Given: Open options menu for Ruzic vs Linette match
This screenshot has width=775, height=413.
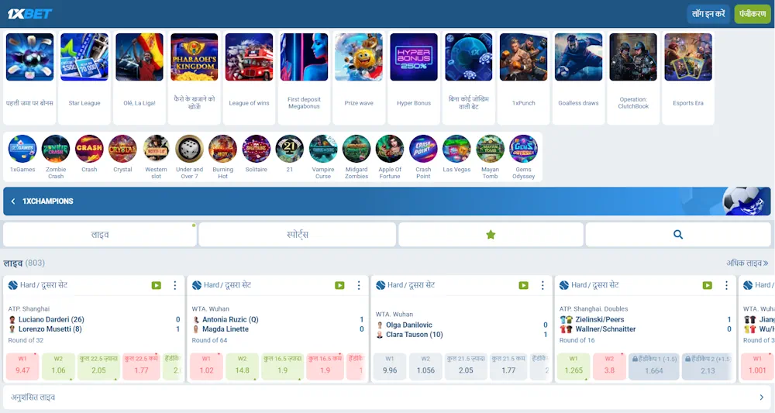Looking at the screenshot, I should tap(358, 286).
